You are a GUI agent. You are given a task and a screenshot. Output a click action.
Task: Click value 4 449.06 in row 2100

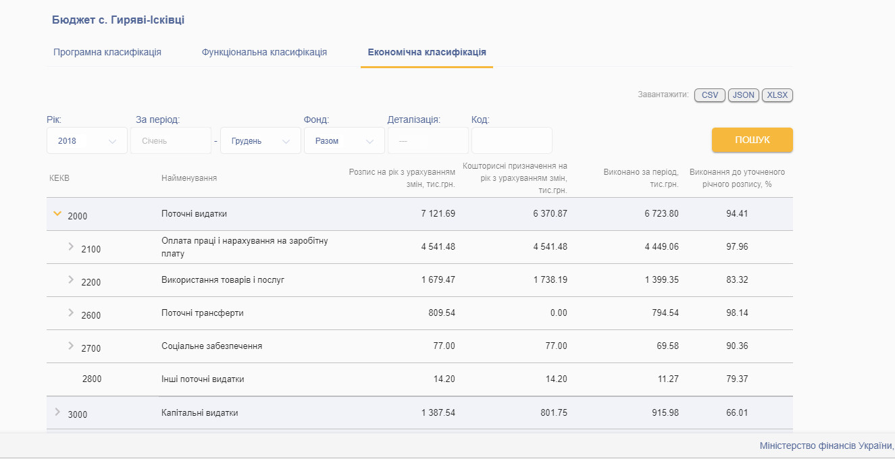(x=661, y=247)
